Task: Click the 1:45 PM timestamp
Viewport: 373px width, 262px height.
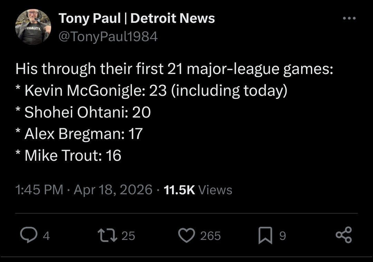Action: point(39,190)
